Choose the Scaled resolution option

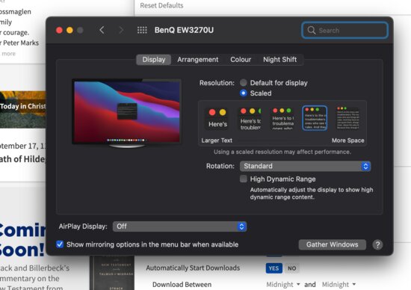[244, 93]
